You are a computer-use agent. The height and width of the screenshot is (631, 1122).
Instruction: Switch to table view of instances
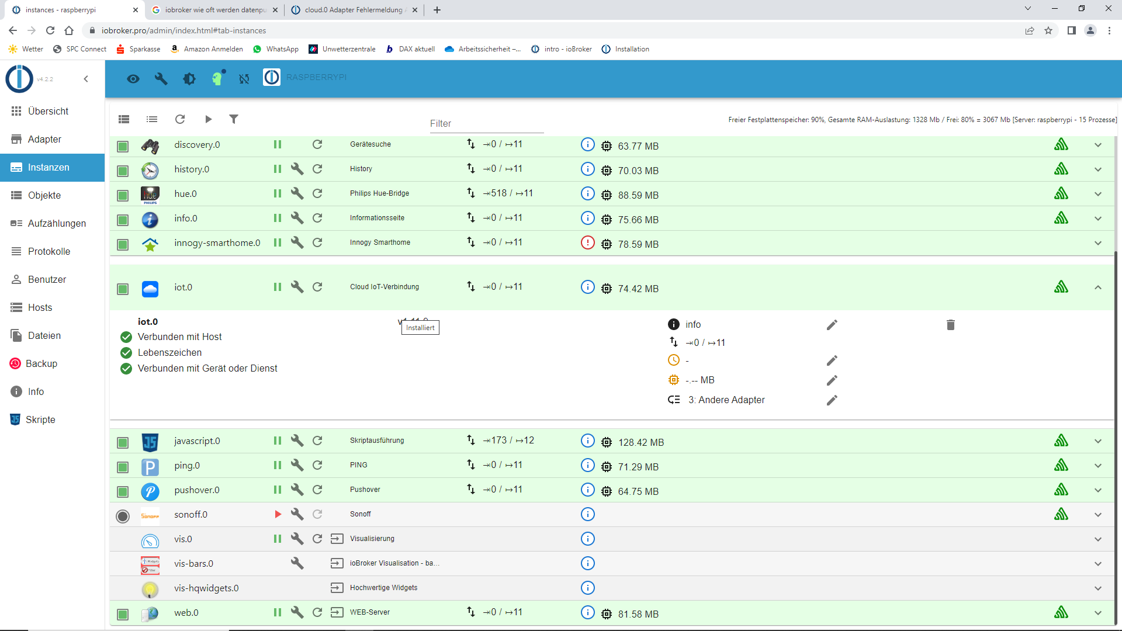(124, 119)
